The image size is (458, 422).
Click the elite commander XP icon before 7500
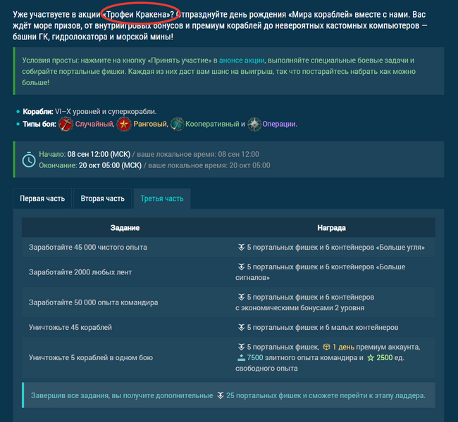240,358
